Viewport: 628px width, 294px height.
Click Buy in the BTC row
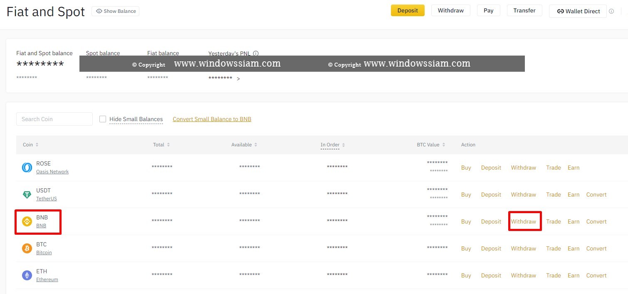click(466, 248)
